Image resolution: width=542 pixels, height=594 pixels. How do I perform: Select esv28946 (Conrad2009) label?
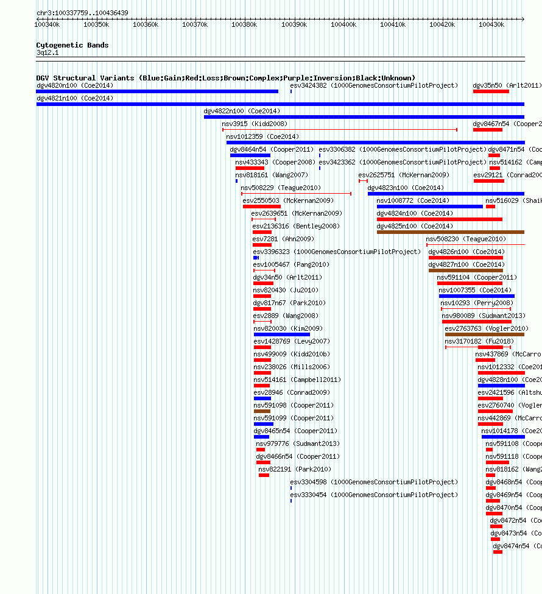click(292, 393)
